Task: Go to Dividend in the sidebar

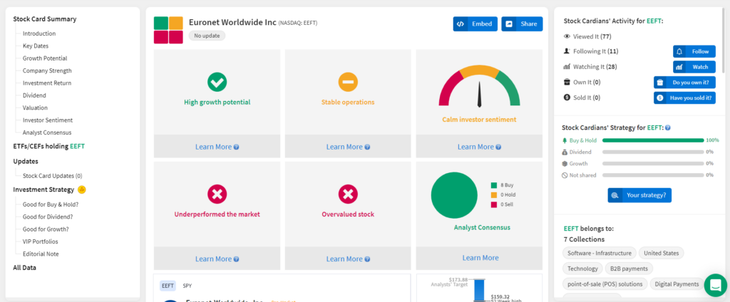Action: pyautogui.click(x=34, y=95)
